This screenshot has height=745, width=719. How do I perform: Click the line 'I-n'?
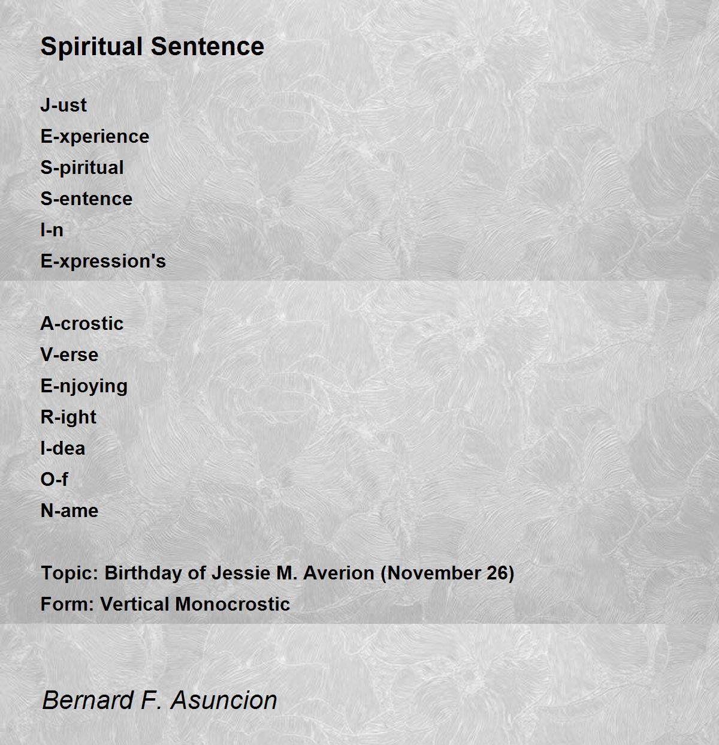tap(52, 230)
